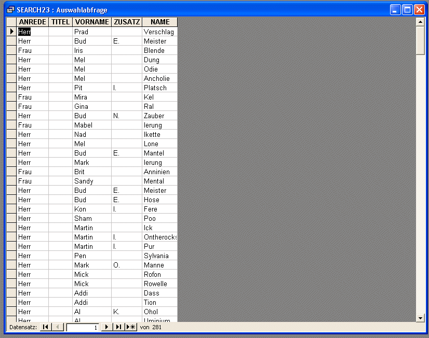Click the first name cell 'Nad'
Screen dimensions: 429x338
[x=92, y=134]
